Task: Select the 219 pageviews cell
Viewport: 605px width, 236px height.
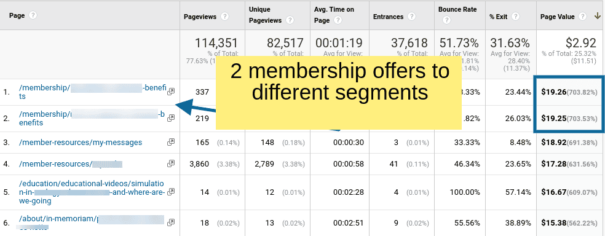Action: (202, 119)
